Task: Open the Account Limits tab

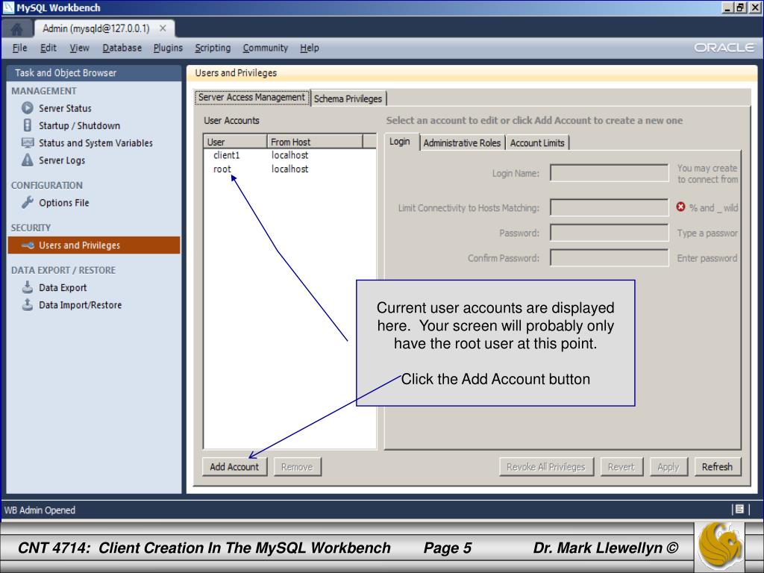Action: pos(537,143)
